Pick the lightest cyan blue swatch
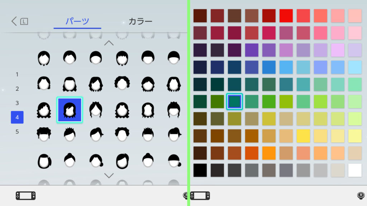 click(x=355, y=67)
